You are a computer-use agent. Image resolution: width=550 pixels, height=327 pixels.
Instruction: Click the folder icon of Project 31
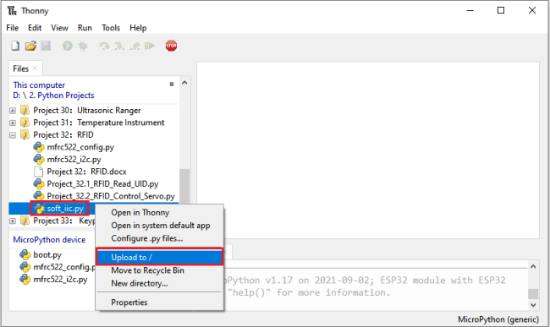click(25, 123)
